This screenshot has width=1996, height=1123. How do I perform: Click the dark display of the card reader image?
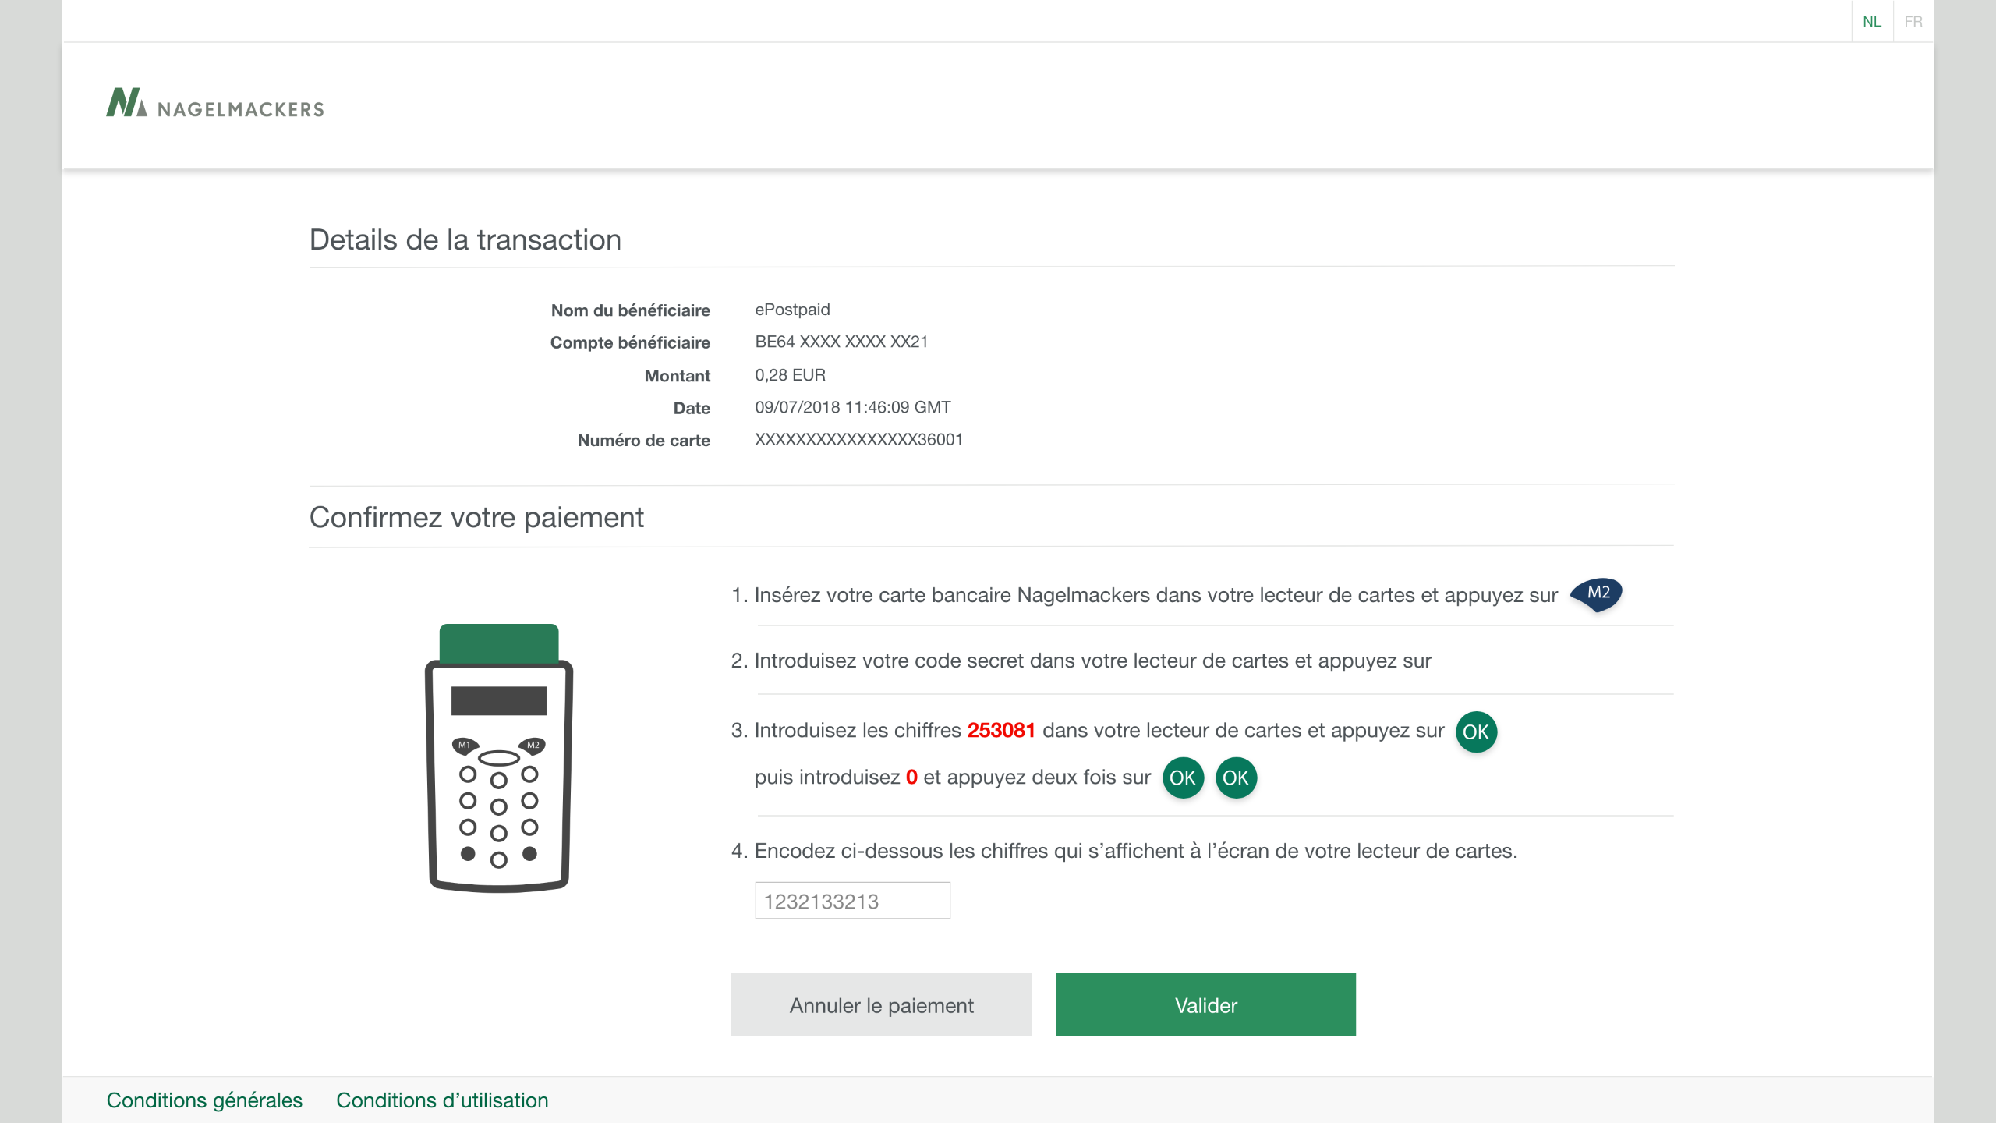pyautogui.click(x=499, y=700)
